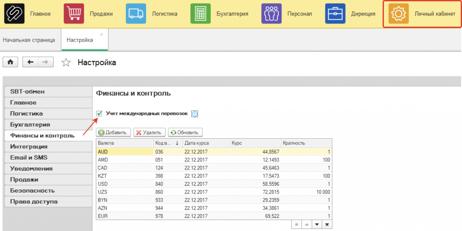Screen dimensions: 462x231
Task: Select the AUD currency row
Action: [214, 151]
